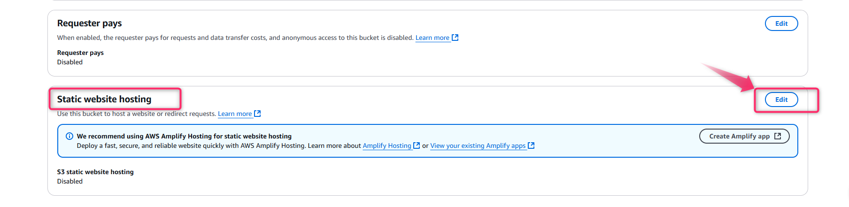Screen dimensions: 849x207
Task: Click Edit button in Requester pays section
Action: (x=781, y=23)
